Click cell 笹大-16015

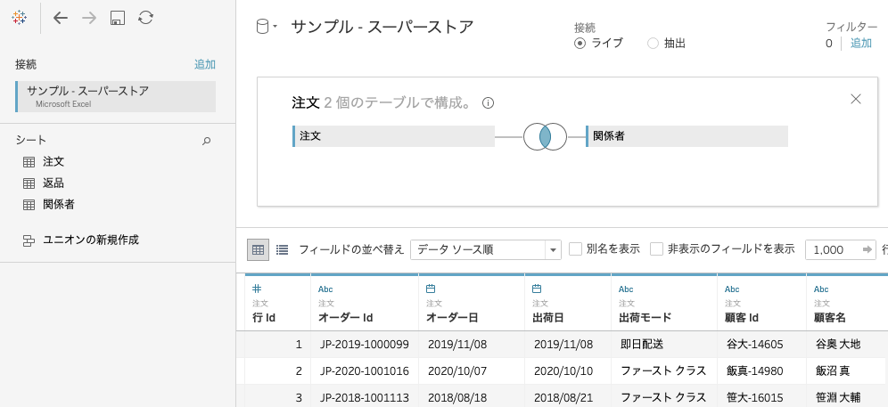tap(761, 397)
